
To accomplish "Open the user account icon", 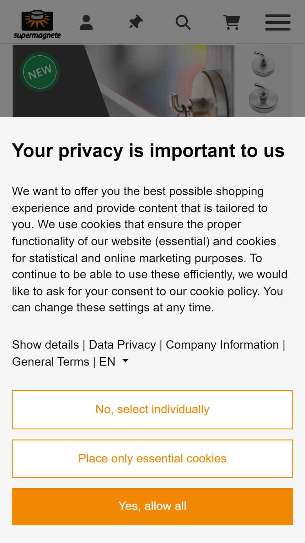I will pos(86,23).
